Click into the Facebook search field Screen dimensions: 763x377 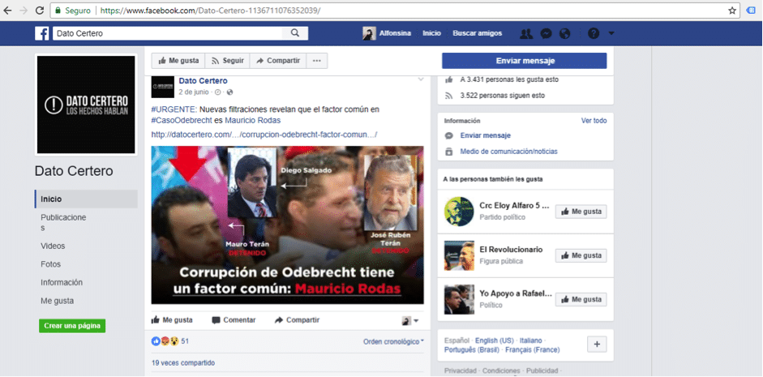coord(170,33)
